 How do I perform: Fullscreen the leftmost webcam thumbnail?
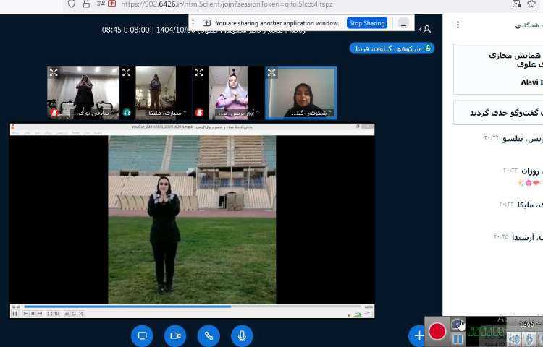pos(53,72)
